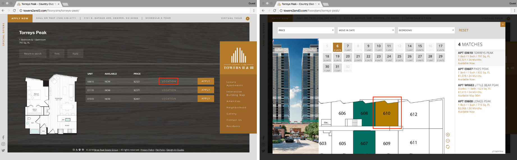Open Gallery in side menu
This screenshot has width=517, height=160.
(232, 114)
